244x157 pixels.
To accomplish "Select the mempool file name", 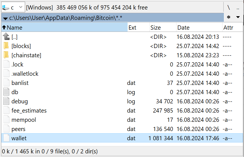I will click(x=24, y=120).
